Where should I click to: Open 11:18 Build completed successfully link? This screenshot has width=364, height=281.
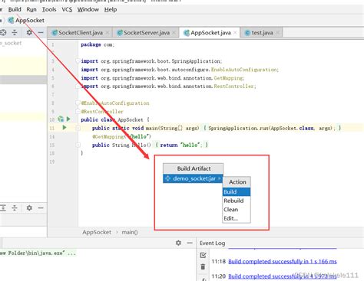(283, 261)
